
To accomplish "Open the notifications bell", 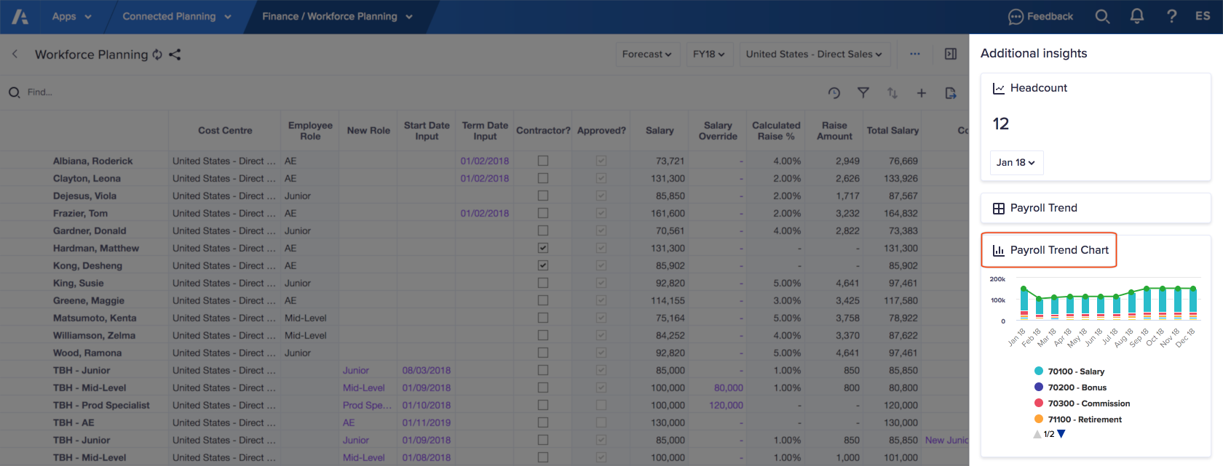I will tap(1136, 17).
